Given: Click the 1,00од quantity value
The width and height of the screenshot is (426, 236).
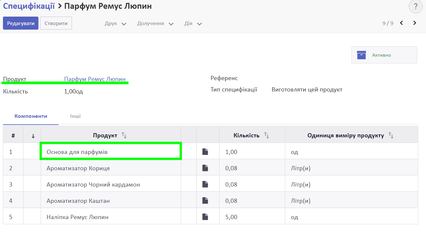Looking at the screenshot, I should point(74,91).
